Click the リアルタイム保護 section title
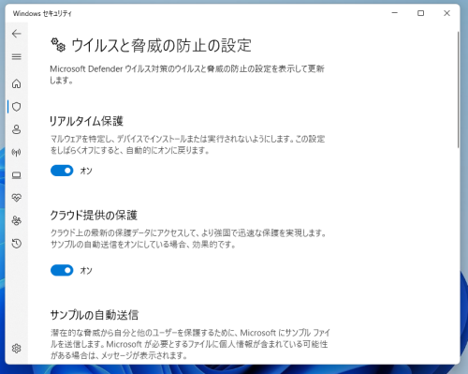The width and height of the screenshot is (468, 374). (x=86, y=121)
